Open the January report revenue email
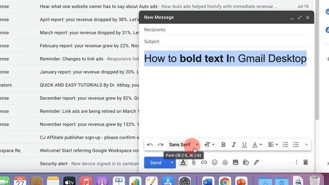The width and height of the screenshot is (329, 185). (x=69, y=72)
